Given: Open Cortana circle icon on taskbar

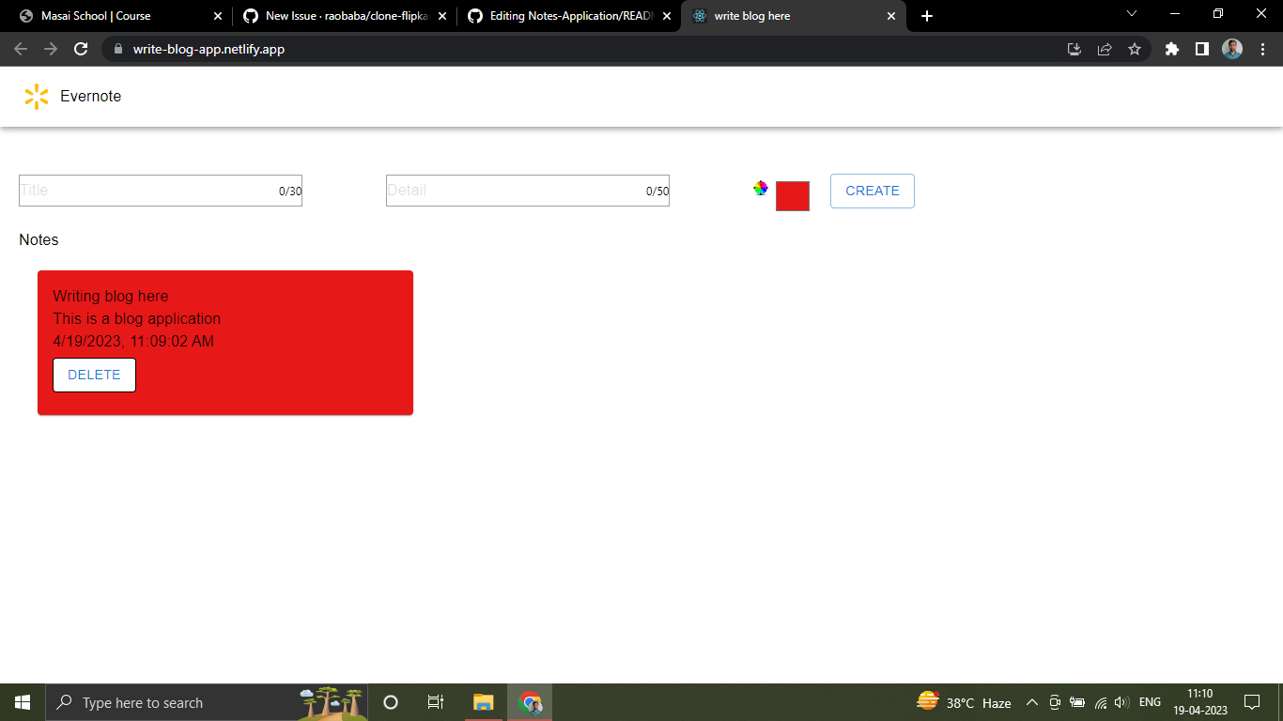Looking at the screenshot, I should tap(391, 702).
